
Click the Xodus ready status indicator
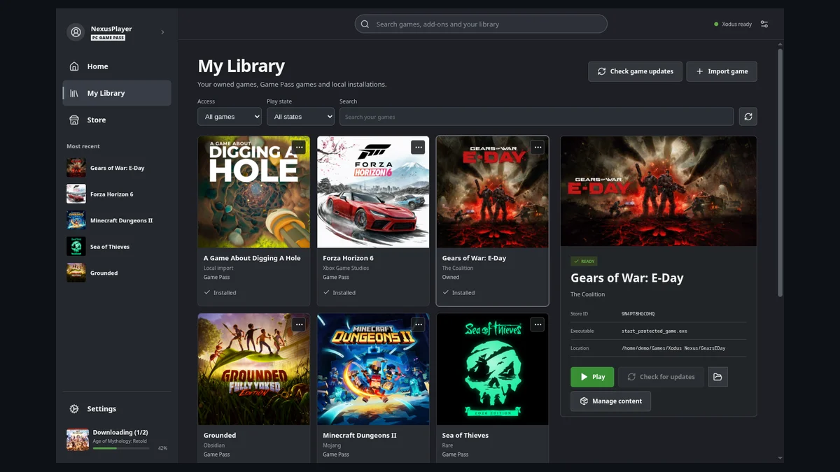click(x=733, y=24)
